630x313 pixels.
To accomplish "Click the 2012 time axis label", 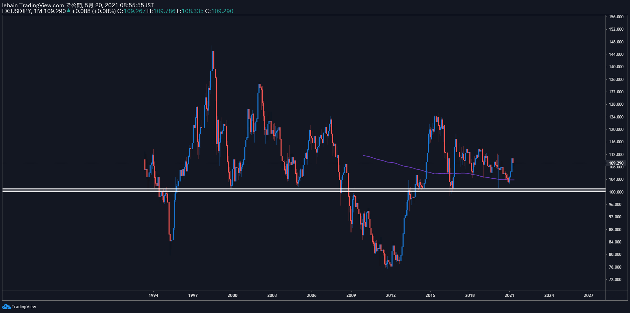I will pyautogui.click(x=391, y=295).
